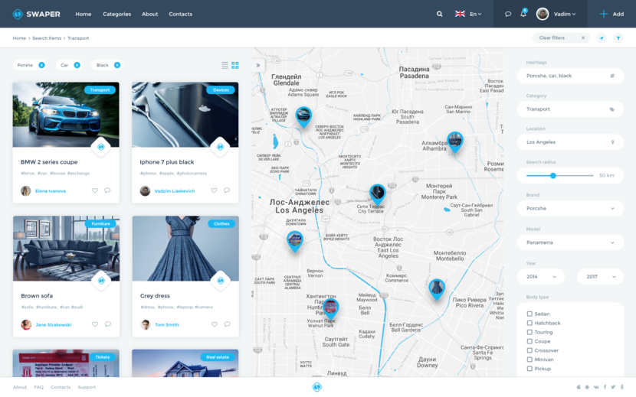Like the BMW 2 series coupe
Image resolution: width=636 pixels, height=397 pixels.
[94, 190]
